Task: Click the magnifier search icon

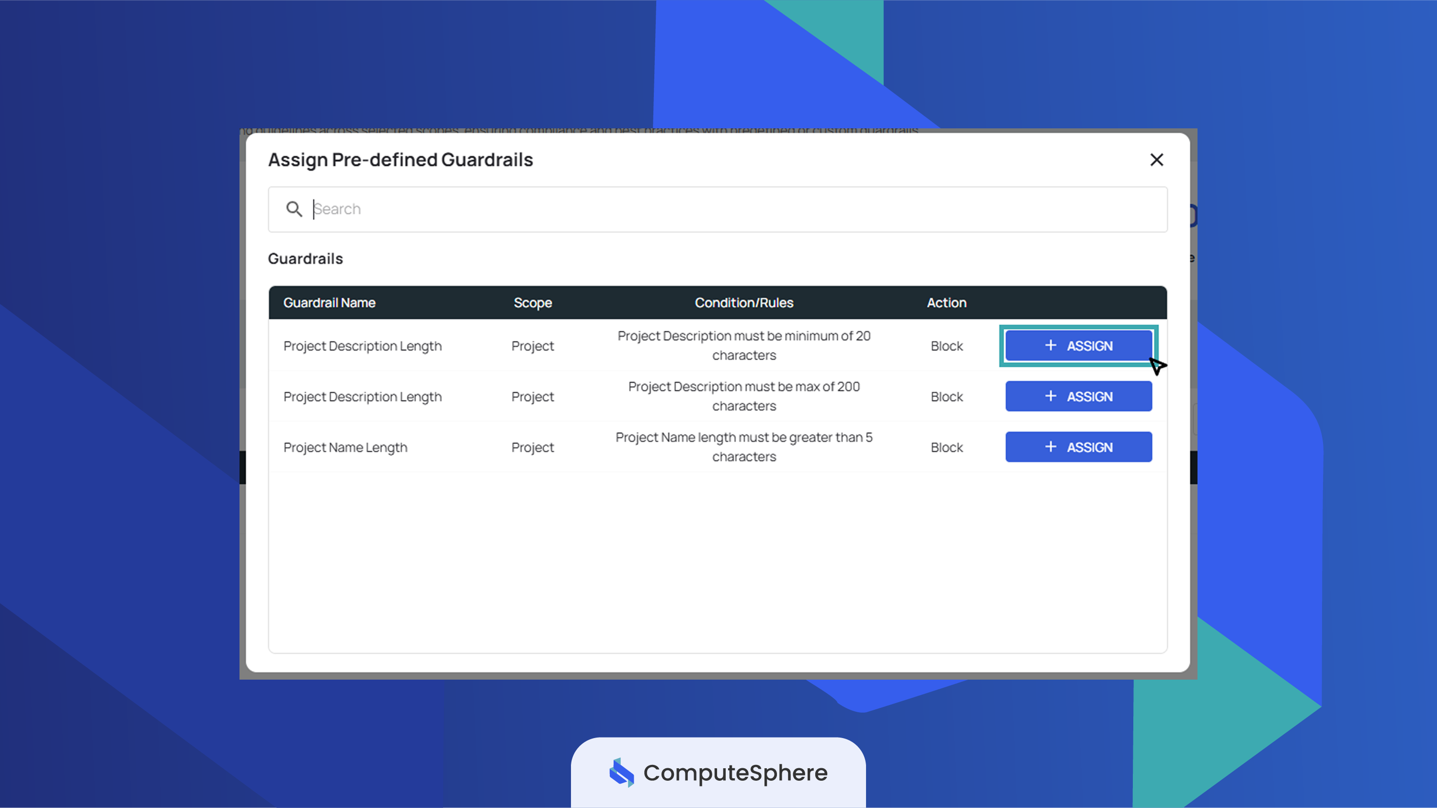Action: click(x=294, y=209)
